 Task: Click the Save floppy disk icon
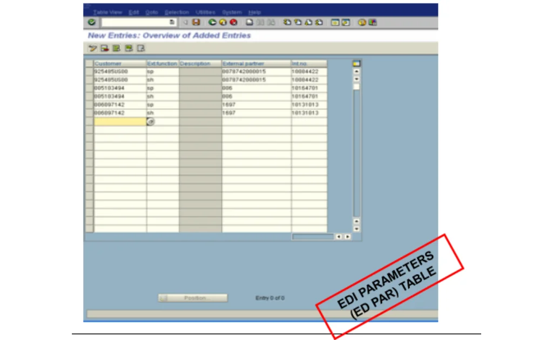point(196,22)
